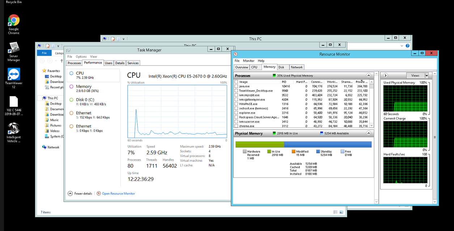Open address dropdown in rear This PC window
Viewport: 454px width, 231px height.
point(402,46)
